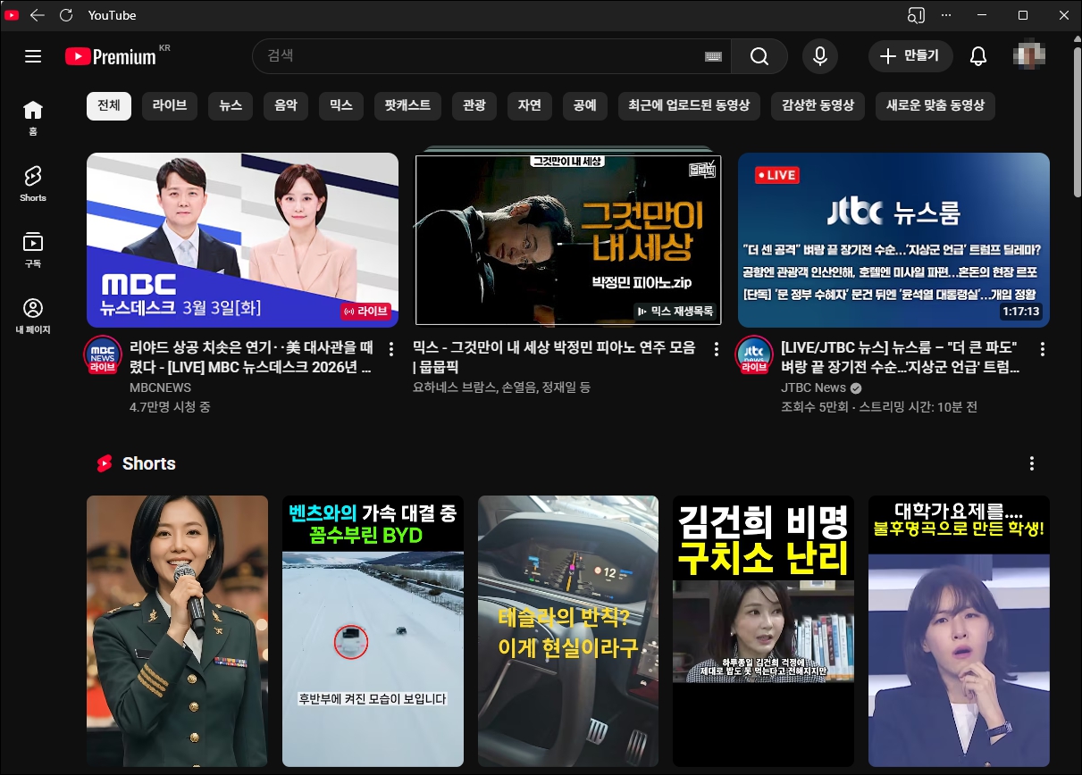Click the search magnifier icon
This screenshot has height=775, width=1082.
pos(759,56)
